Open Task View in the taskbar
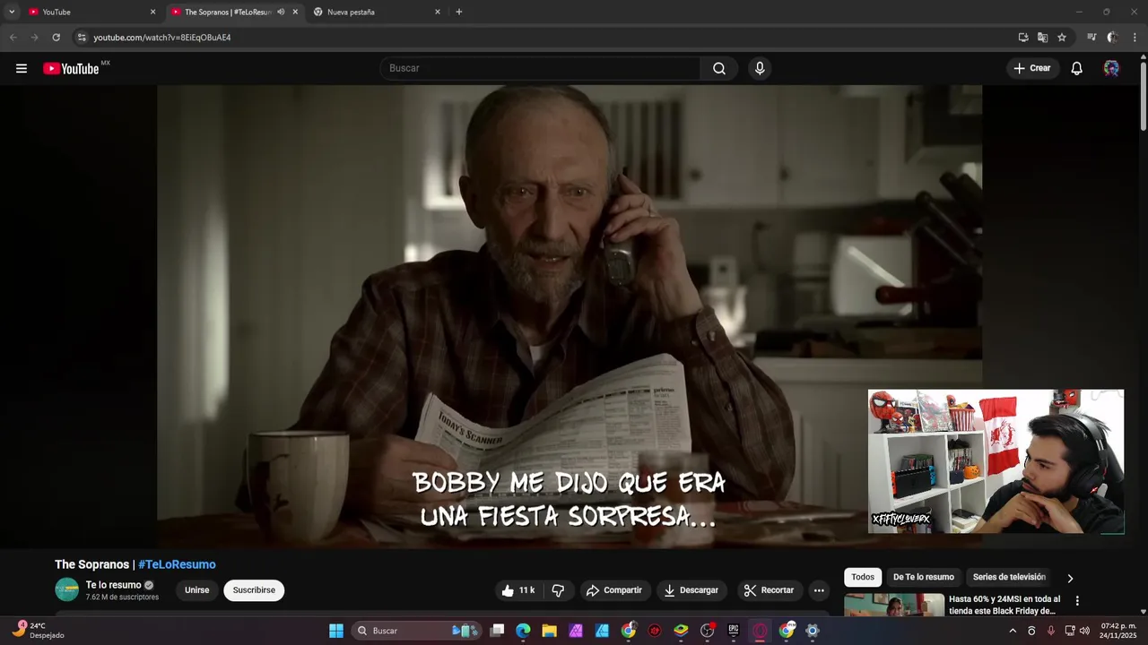 click(497, 631)
